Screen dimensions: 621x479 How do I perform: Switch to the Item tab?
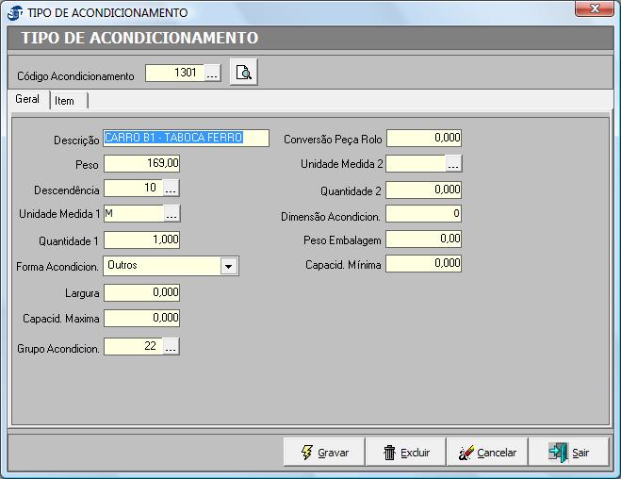coord(65,101)
